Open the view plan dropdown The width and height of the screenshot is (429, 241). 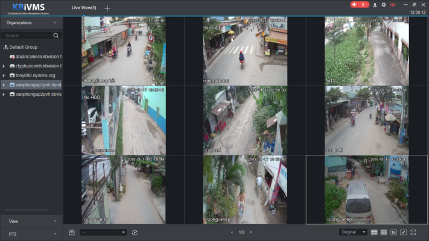pos(103,232)
